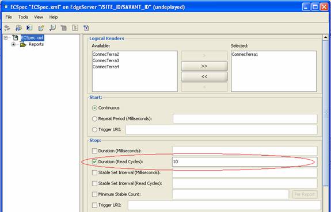Select the Start Trigger URI radio button
The height and width of the screenshot is (212, 331).
pos(94,130)
